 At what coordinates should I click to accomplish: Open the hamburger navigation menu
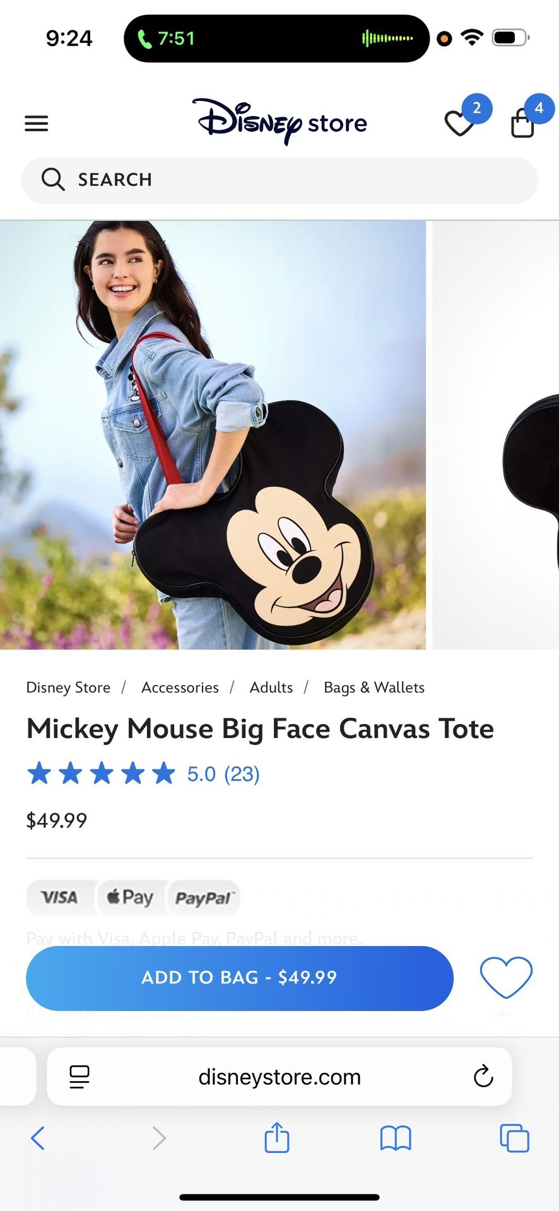[x=37, y=123]
